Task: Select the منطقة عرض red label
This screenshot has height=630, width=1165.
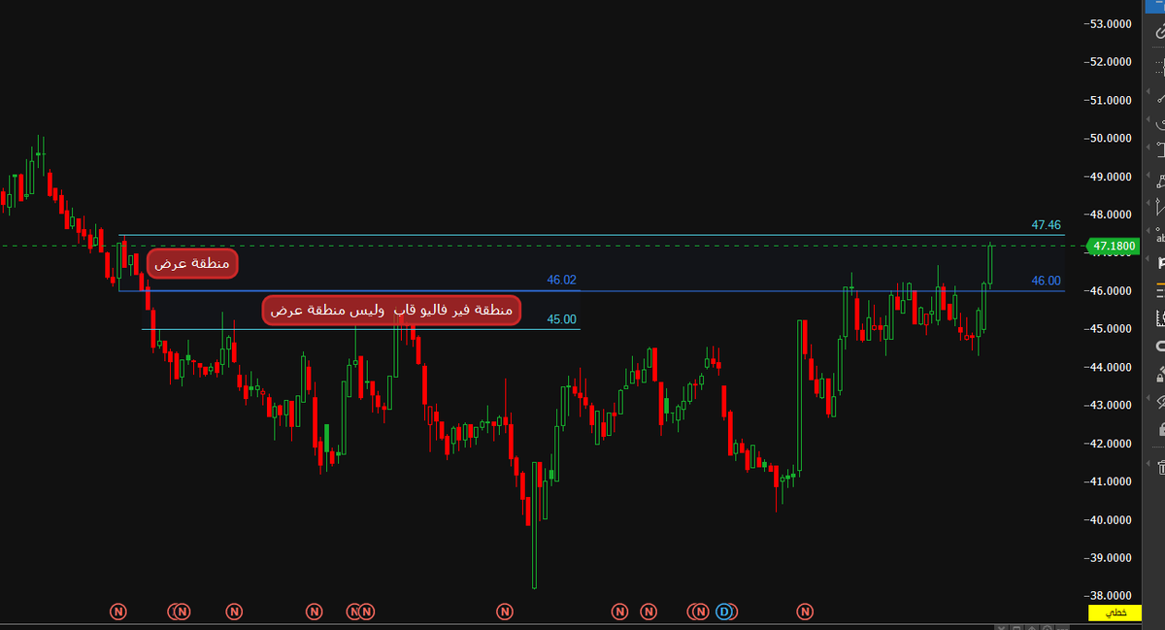Action: [192, 263]
